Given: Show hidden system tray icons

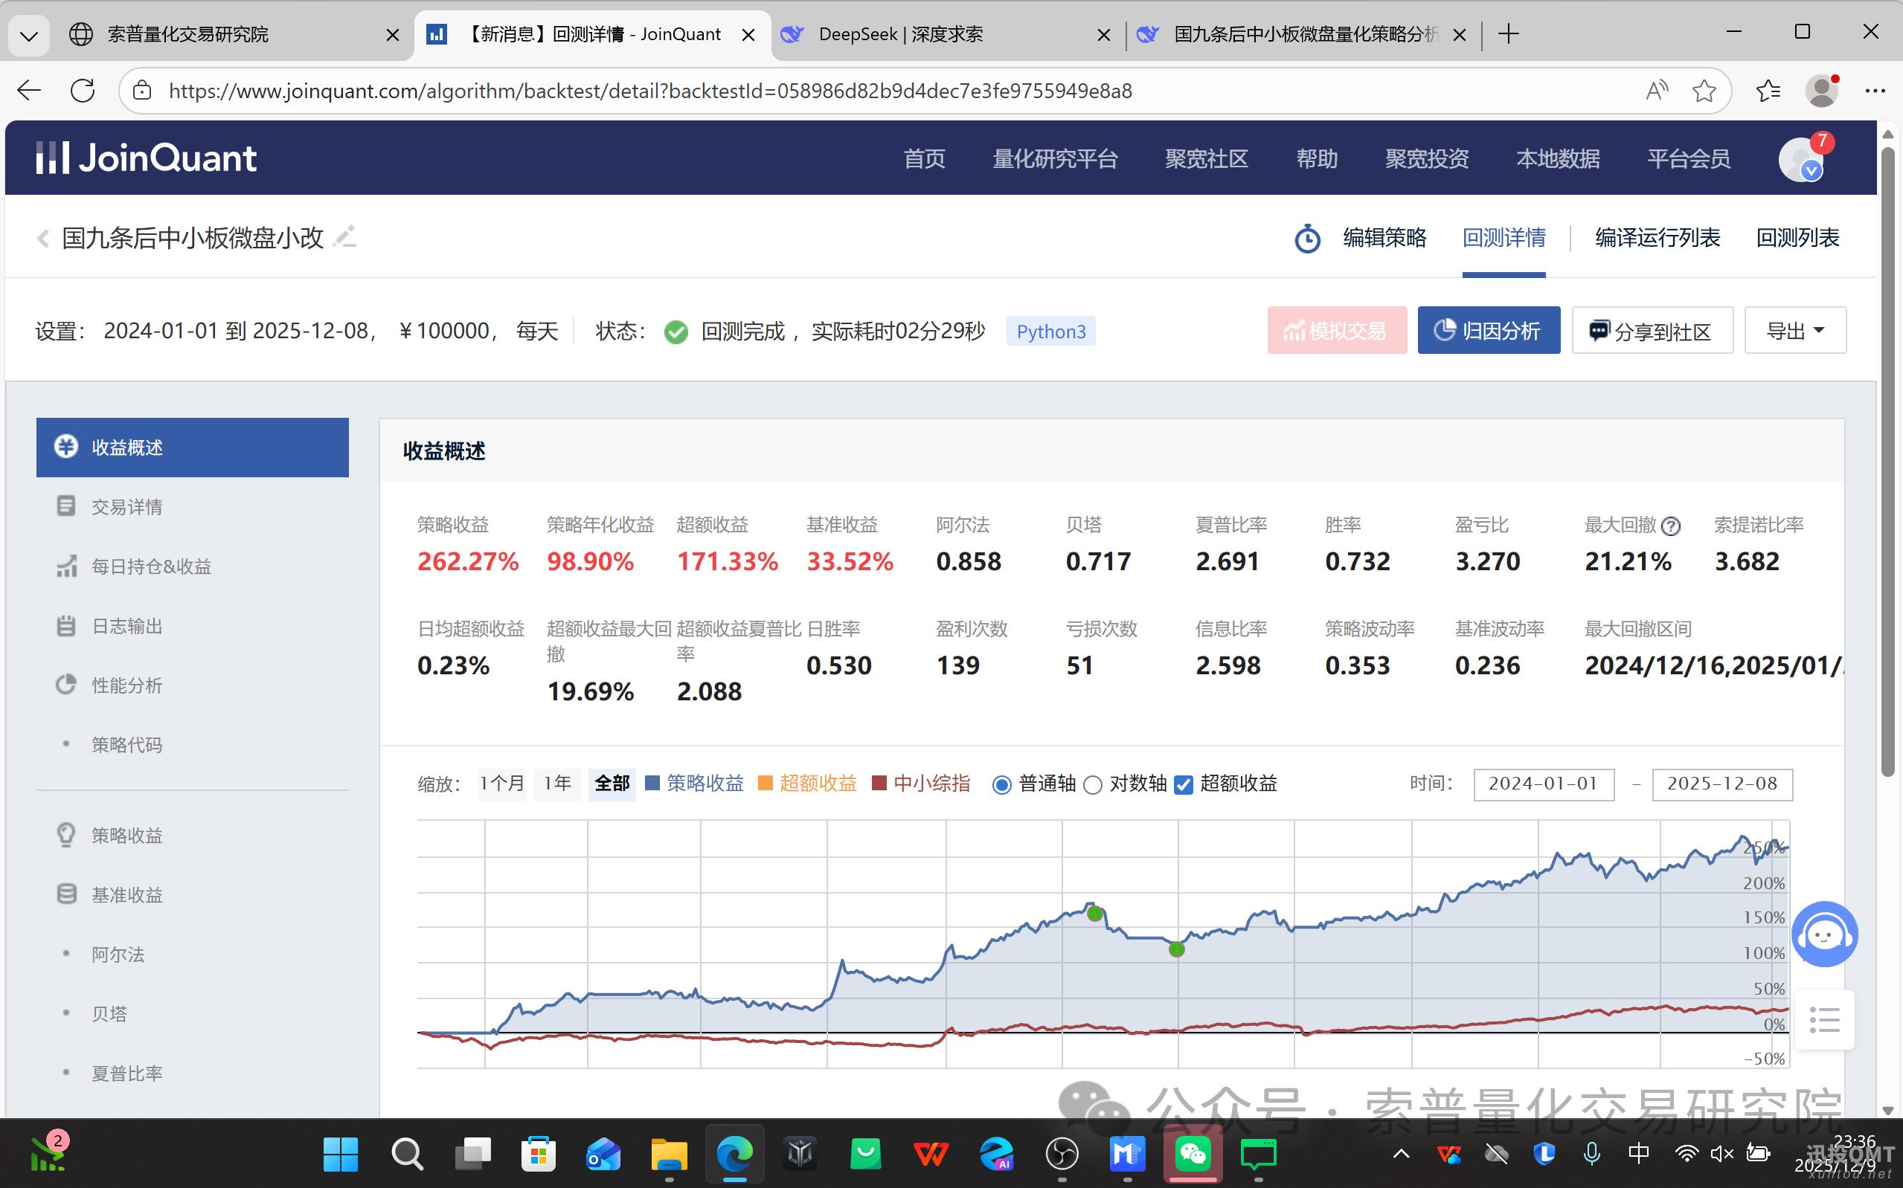Looking at the screenshot, I should point(1401,1153).
